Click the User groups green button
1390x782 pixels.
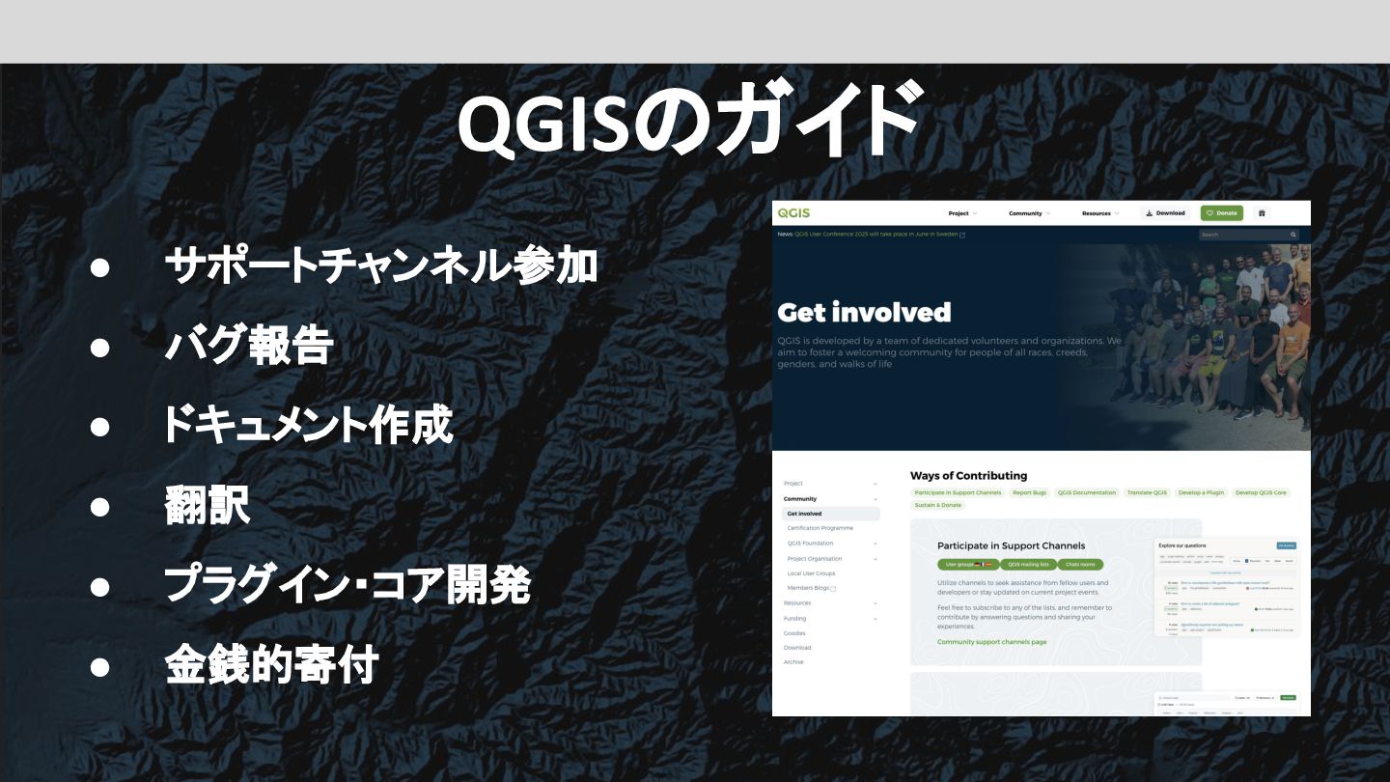967,564
